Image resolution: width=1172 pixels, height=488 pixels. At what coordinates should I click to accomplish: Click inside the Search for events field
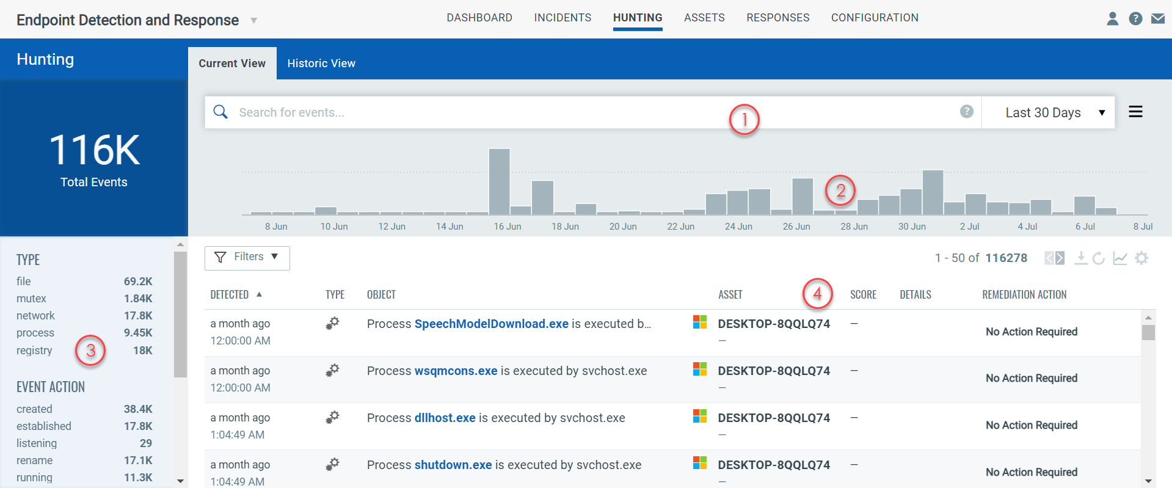(592, 112)
